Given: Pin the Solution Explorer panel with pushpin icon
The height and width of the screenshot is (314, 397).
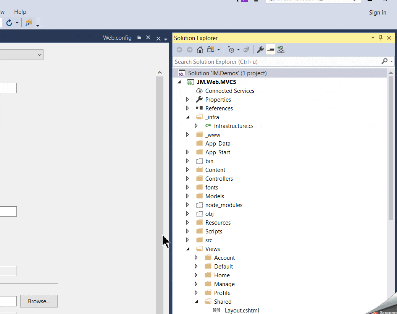Looking at the screenshot, I should [x=381, y=38].
